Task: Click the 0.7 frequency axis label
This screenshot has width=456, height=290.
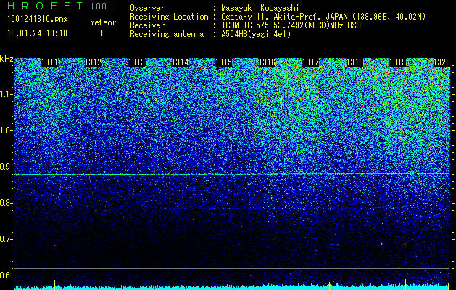Action: click(x=6, y=239)
